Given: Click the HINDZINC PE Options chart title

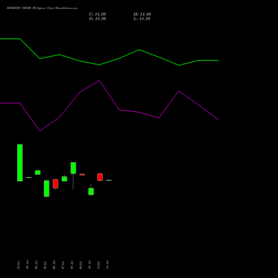Looking at the screenshot, I should (x=42, y=8).
